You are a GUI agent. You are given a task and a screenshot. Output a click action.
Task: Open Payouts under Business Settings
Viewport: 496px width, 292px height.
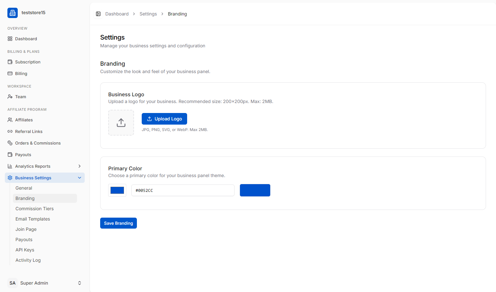point(45,240)
